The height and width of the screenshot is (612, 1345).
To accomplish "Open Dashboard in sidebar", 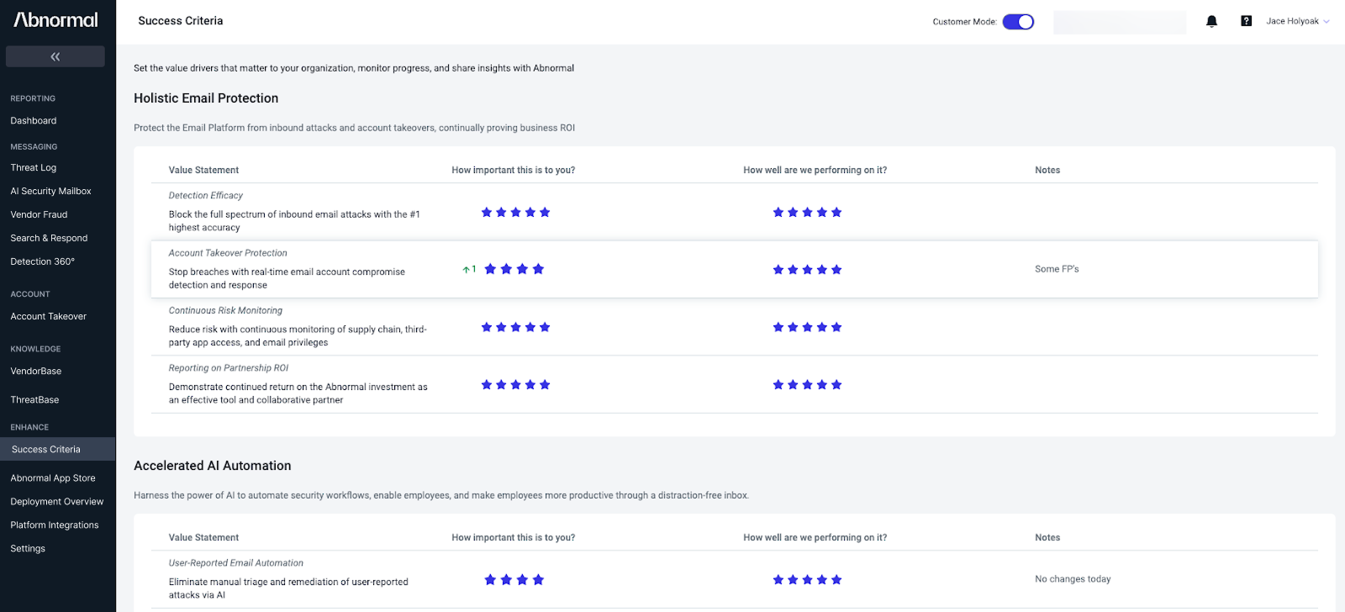I will point(34,121).
